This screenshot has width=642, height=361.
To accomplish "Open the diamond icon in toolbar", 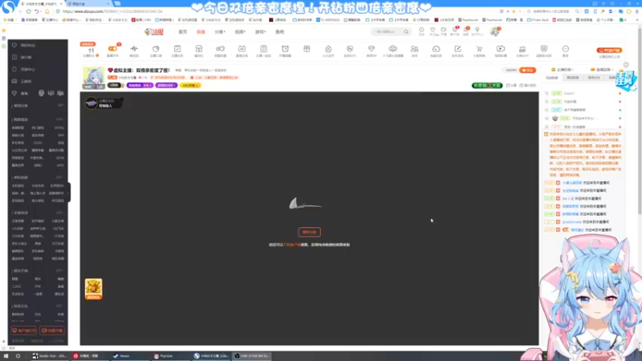I will click(x=372, y=50).
